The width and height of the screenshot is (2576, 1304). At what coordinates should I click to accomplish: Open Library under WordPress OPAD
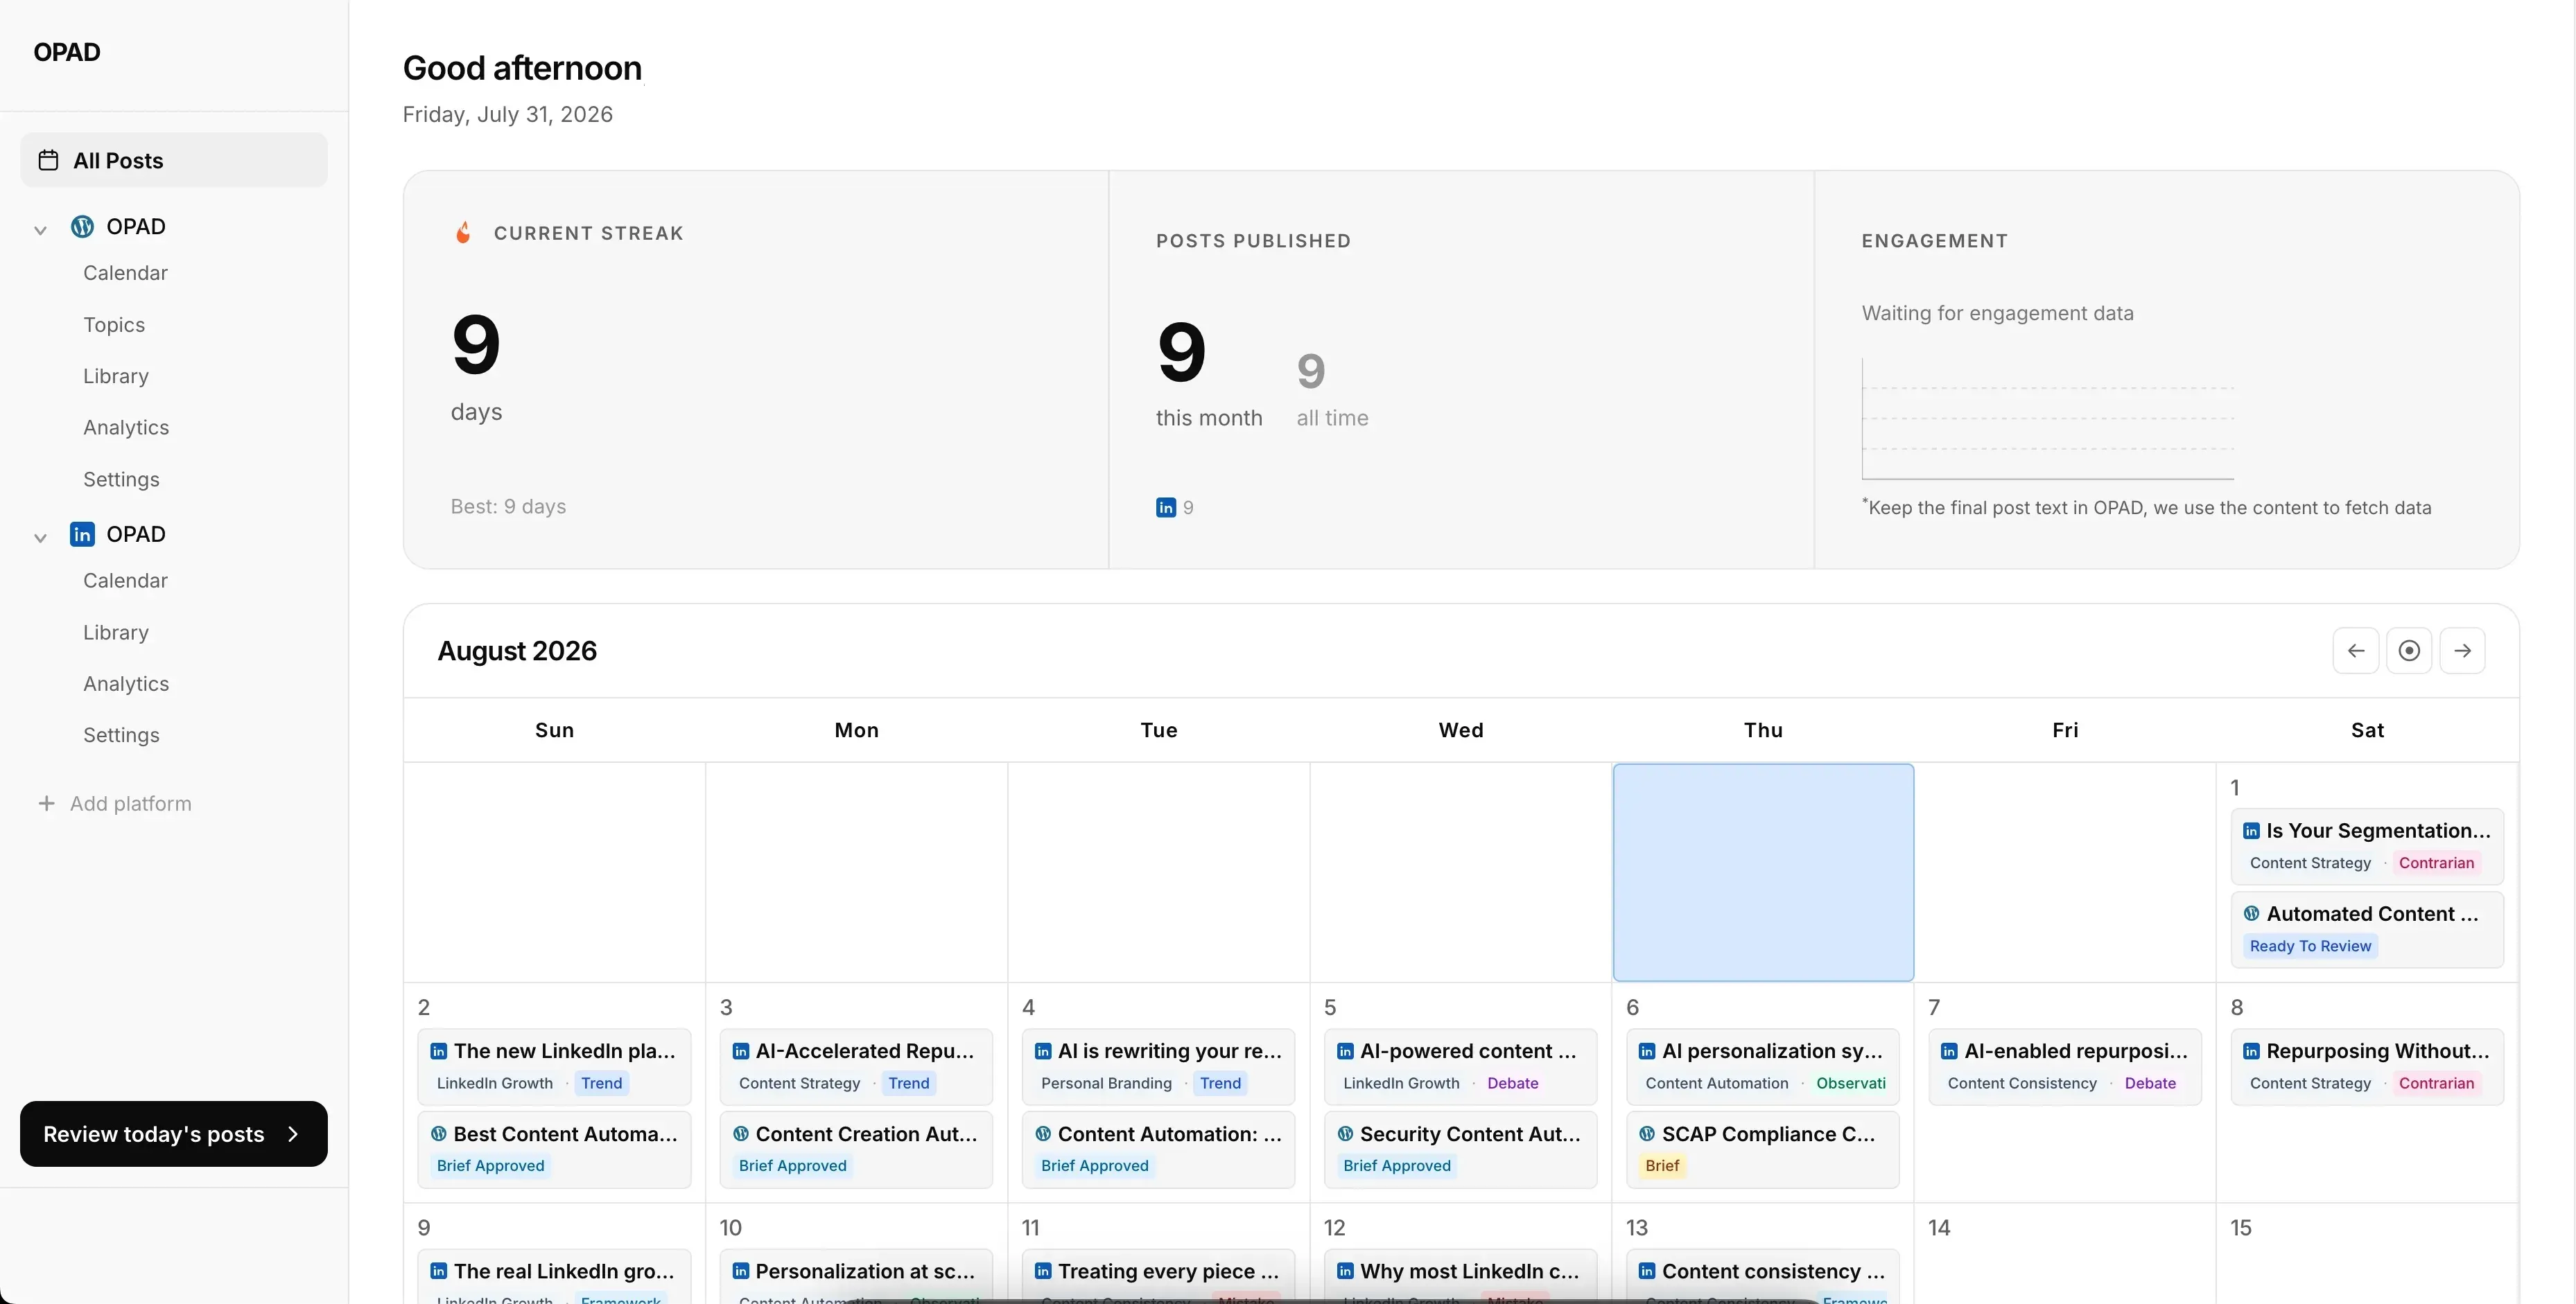click(116, 376)
